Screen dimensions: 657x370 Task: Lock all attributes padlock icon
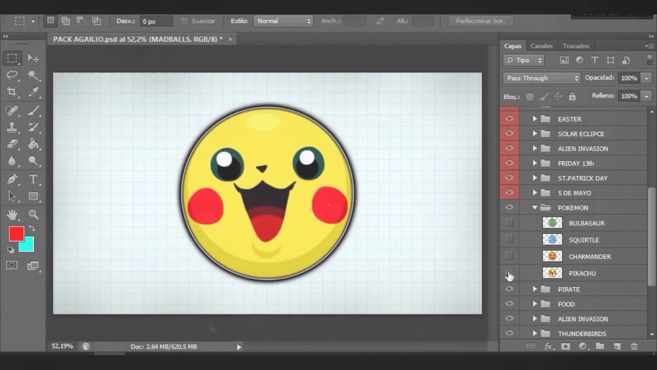tap(572, 96)
